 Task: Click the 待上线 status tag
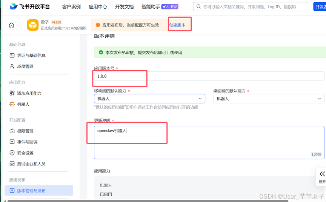point(57,22)
